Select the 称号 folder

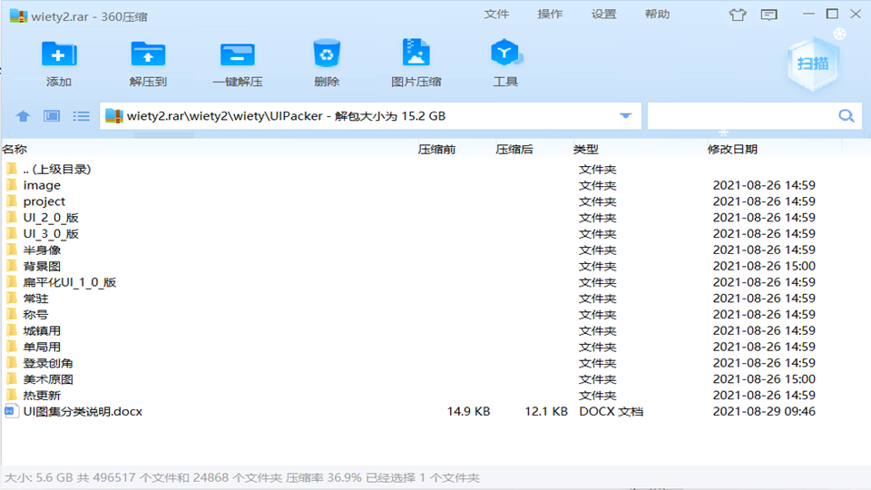(435, 315)
